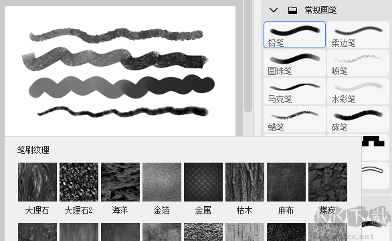Pick the 喷笔 airbrush preset
This screenshot has height=241, width=392.
[358, 63]
